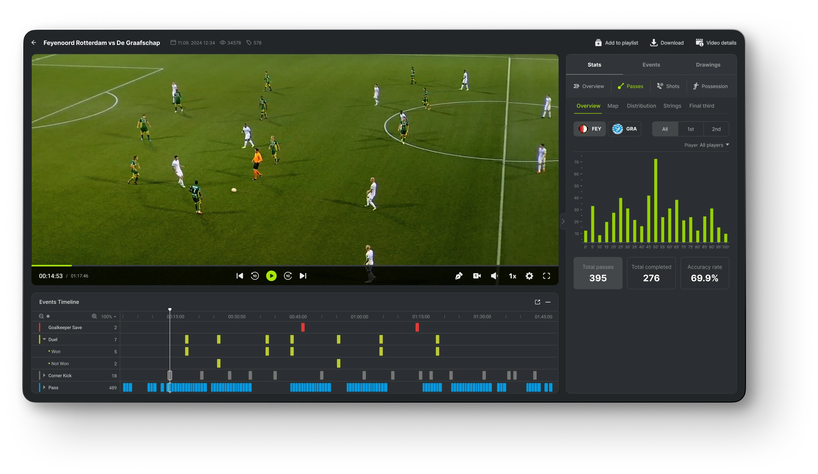The image size is (818, 474).
Task: Rewind 10 seconds in the video
Action: pos(255,276)
